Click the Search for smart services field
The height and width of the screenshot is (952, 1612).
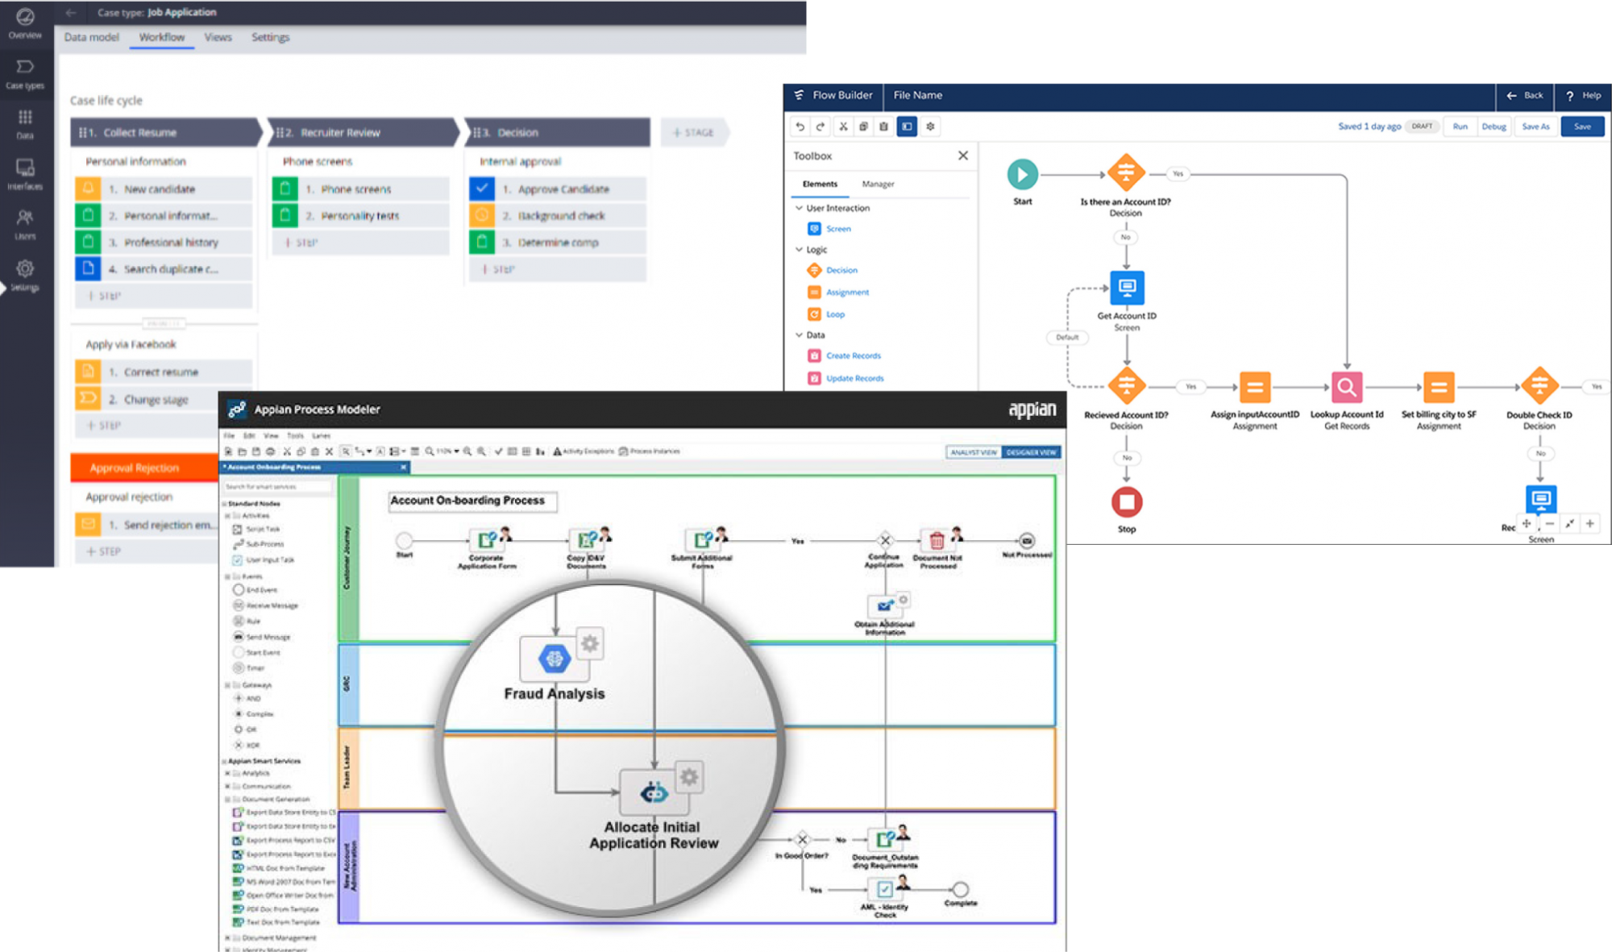coord(277,487)
